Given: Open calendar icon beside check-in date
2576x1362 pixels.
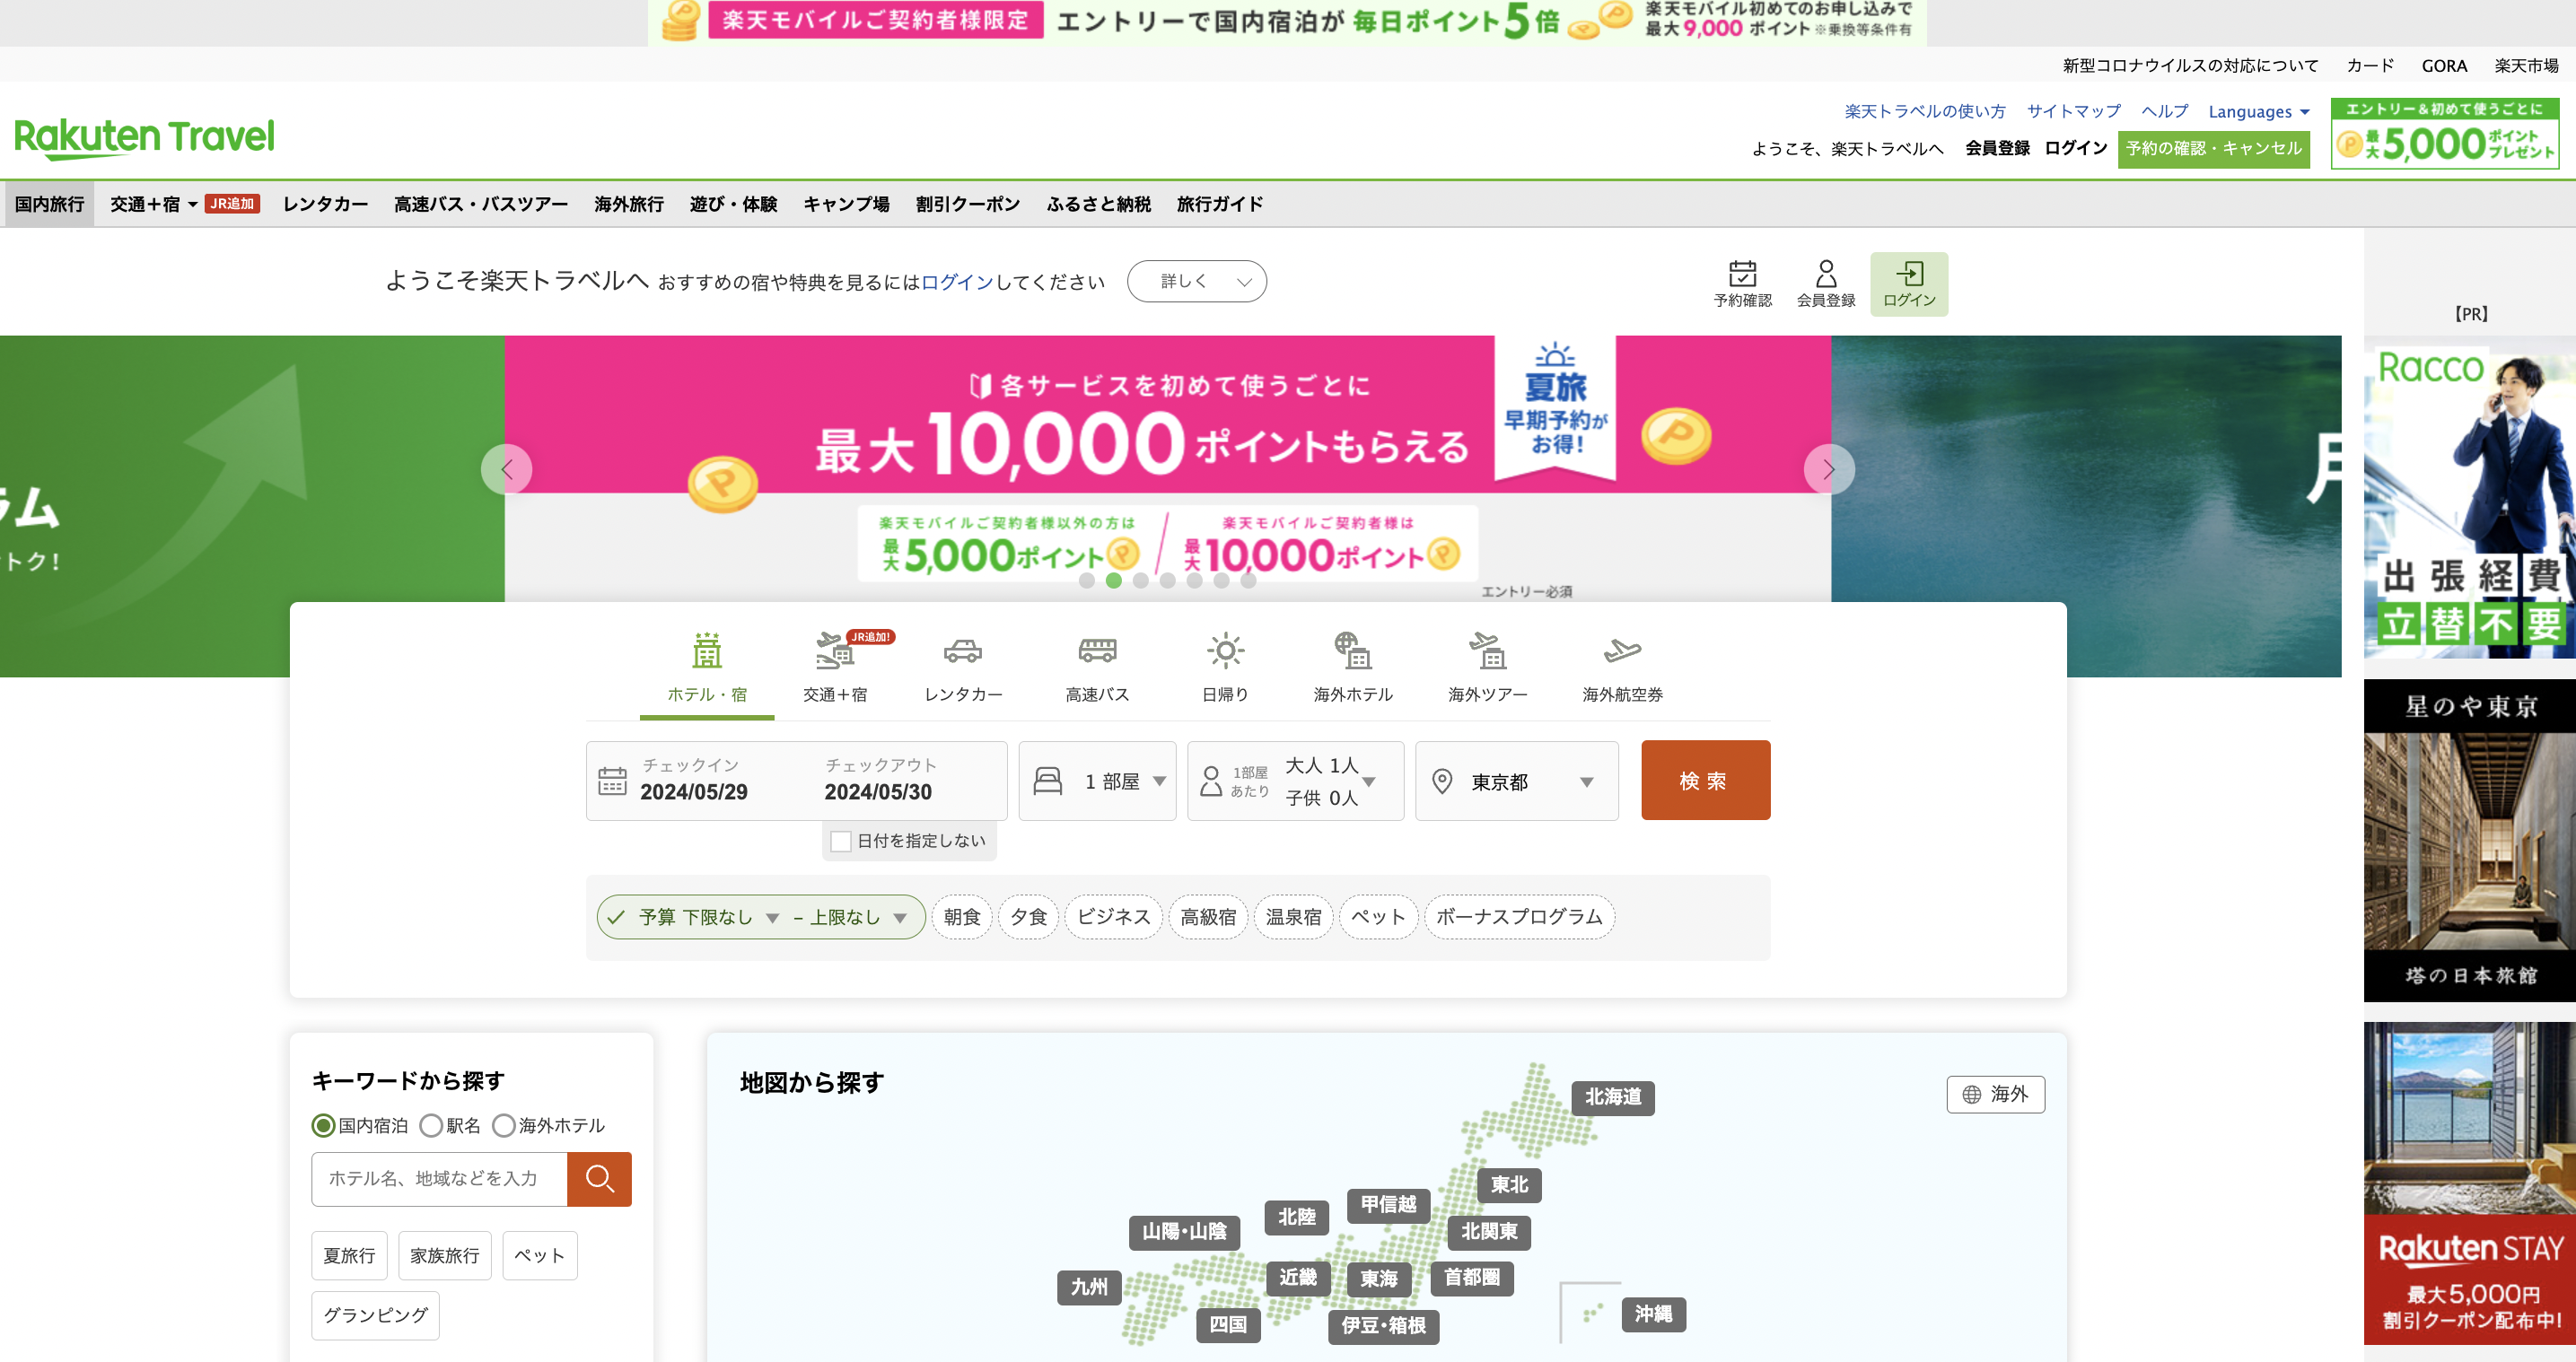Looking at the screenshot, I should 612,781.
